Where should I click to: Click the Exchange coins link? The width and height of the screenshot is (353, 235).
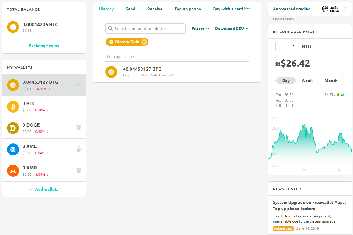(x=44, y=46)
